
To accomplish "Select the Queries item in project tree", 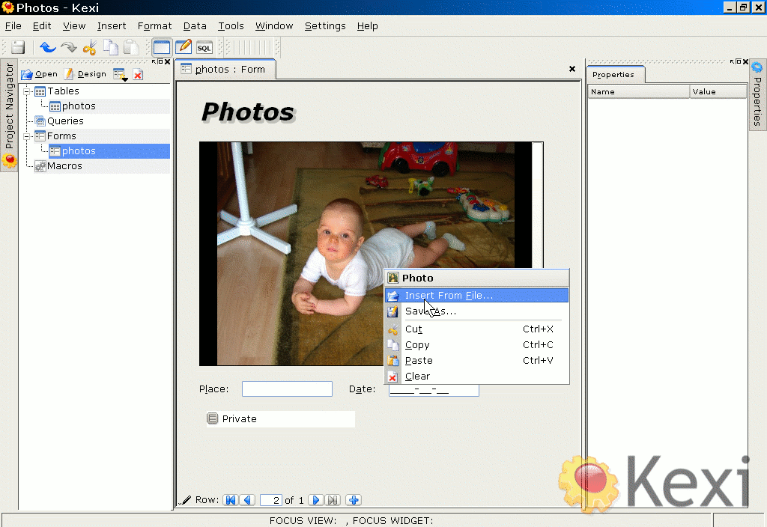I will click(x=65, y=121).
